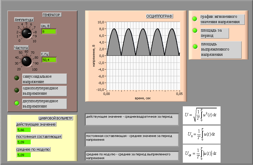
Task: Toggle график мгновенного значения напряжения LED
Action: coord(195,19)
